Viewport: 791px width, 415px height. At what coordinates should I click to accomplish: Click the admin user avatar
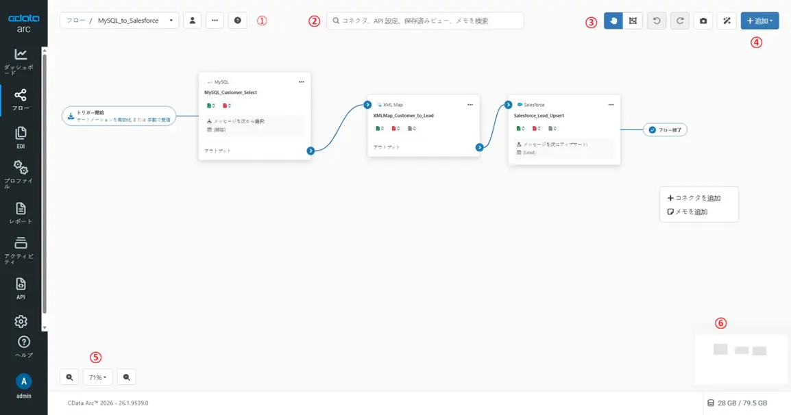click(24, 381)
